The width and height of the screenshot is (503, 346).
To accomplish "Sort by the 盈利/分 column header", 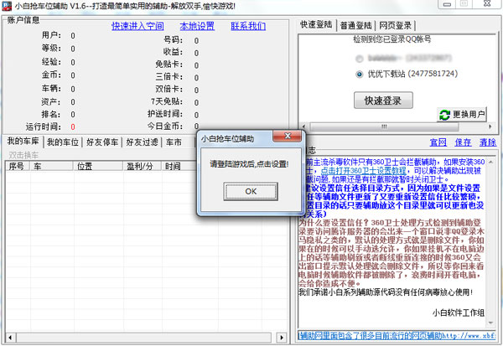I will 142,166.
